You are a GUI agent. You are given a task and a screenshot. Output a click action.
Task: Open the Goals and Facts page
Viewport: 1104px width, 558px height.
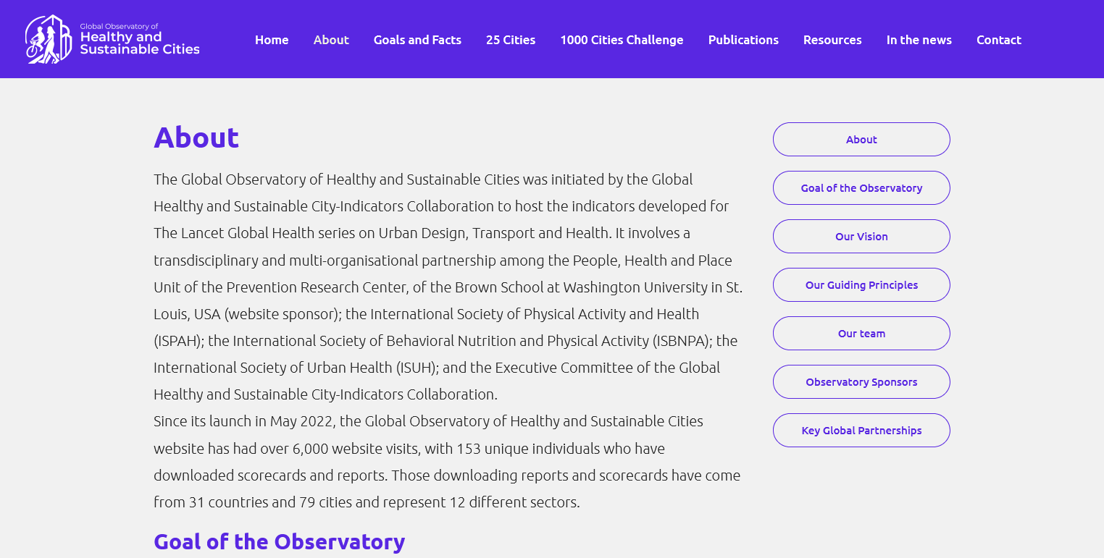click(x=417, y=40)
